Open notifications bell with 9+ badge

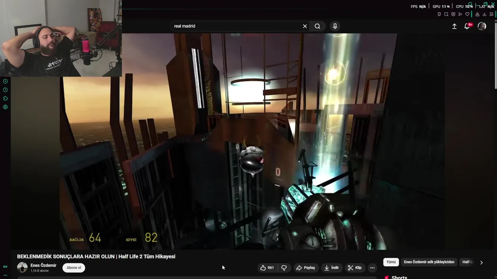tap(467, 26)
